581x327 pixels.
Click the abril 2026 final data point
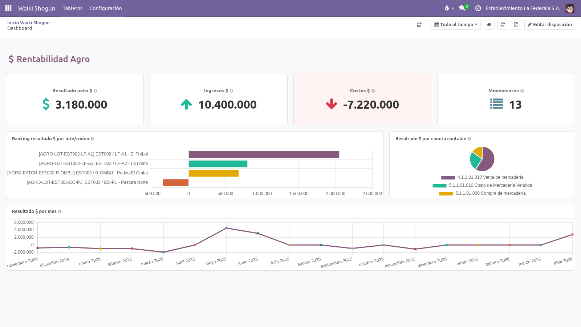572,234
